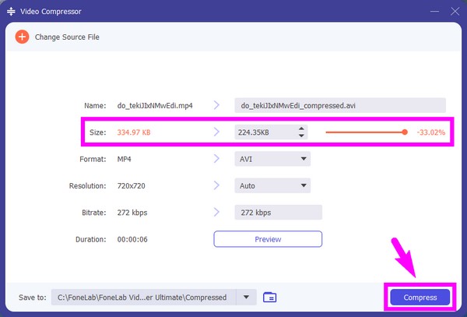This screenshot has width=467, height=317.
Task: Click the Save to: label
Action: pyautogui.click(x=33, y=298)
